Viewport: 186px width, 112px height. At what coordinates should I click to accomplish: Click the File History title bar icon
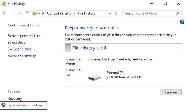pos(4,3)
